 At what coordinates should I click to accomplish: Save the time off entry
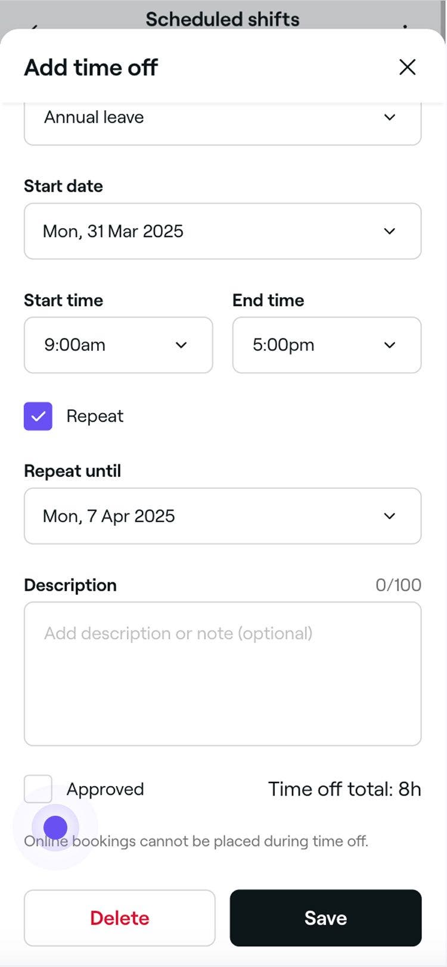point(325,918)
